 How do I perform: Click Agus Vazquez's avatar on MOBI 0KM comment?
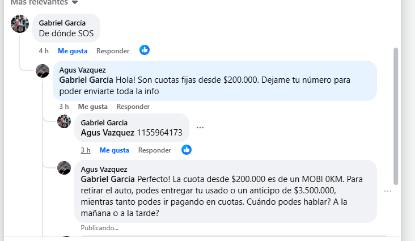tap(64, 168)
